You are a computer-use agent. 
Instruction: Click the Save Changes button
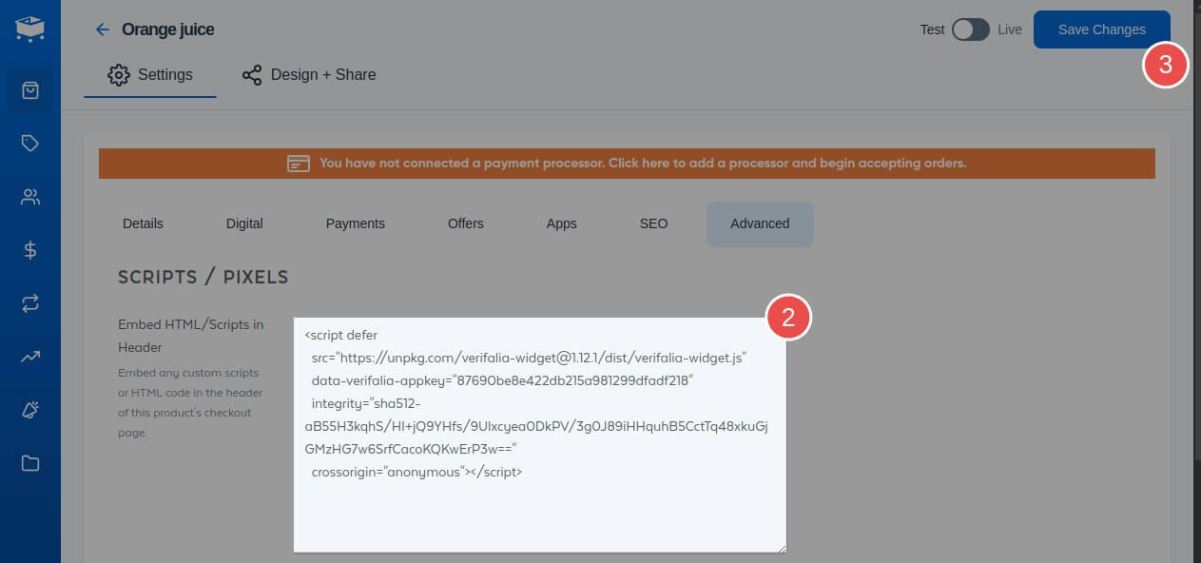pos(1101,29)
